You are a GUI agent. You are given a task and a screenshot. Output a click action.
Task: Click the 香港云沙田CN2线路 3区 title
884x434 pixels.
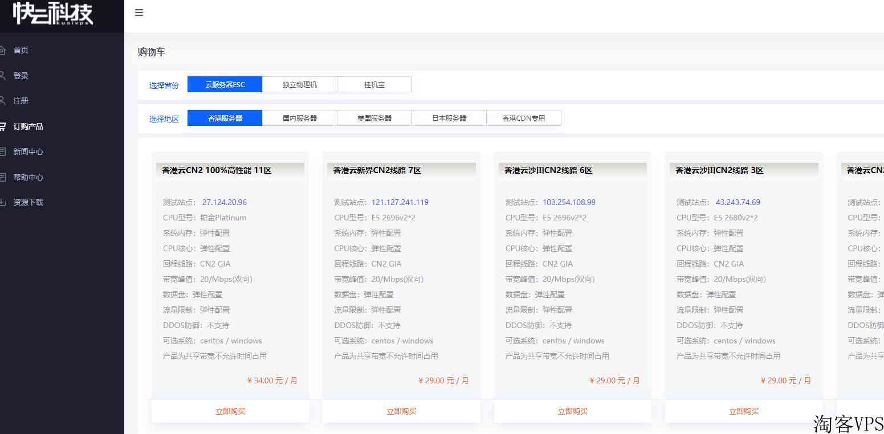point(719,170)
